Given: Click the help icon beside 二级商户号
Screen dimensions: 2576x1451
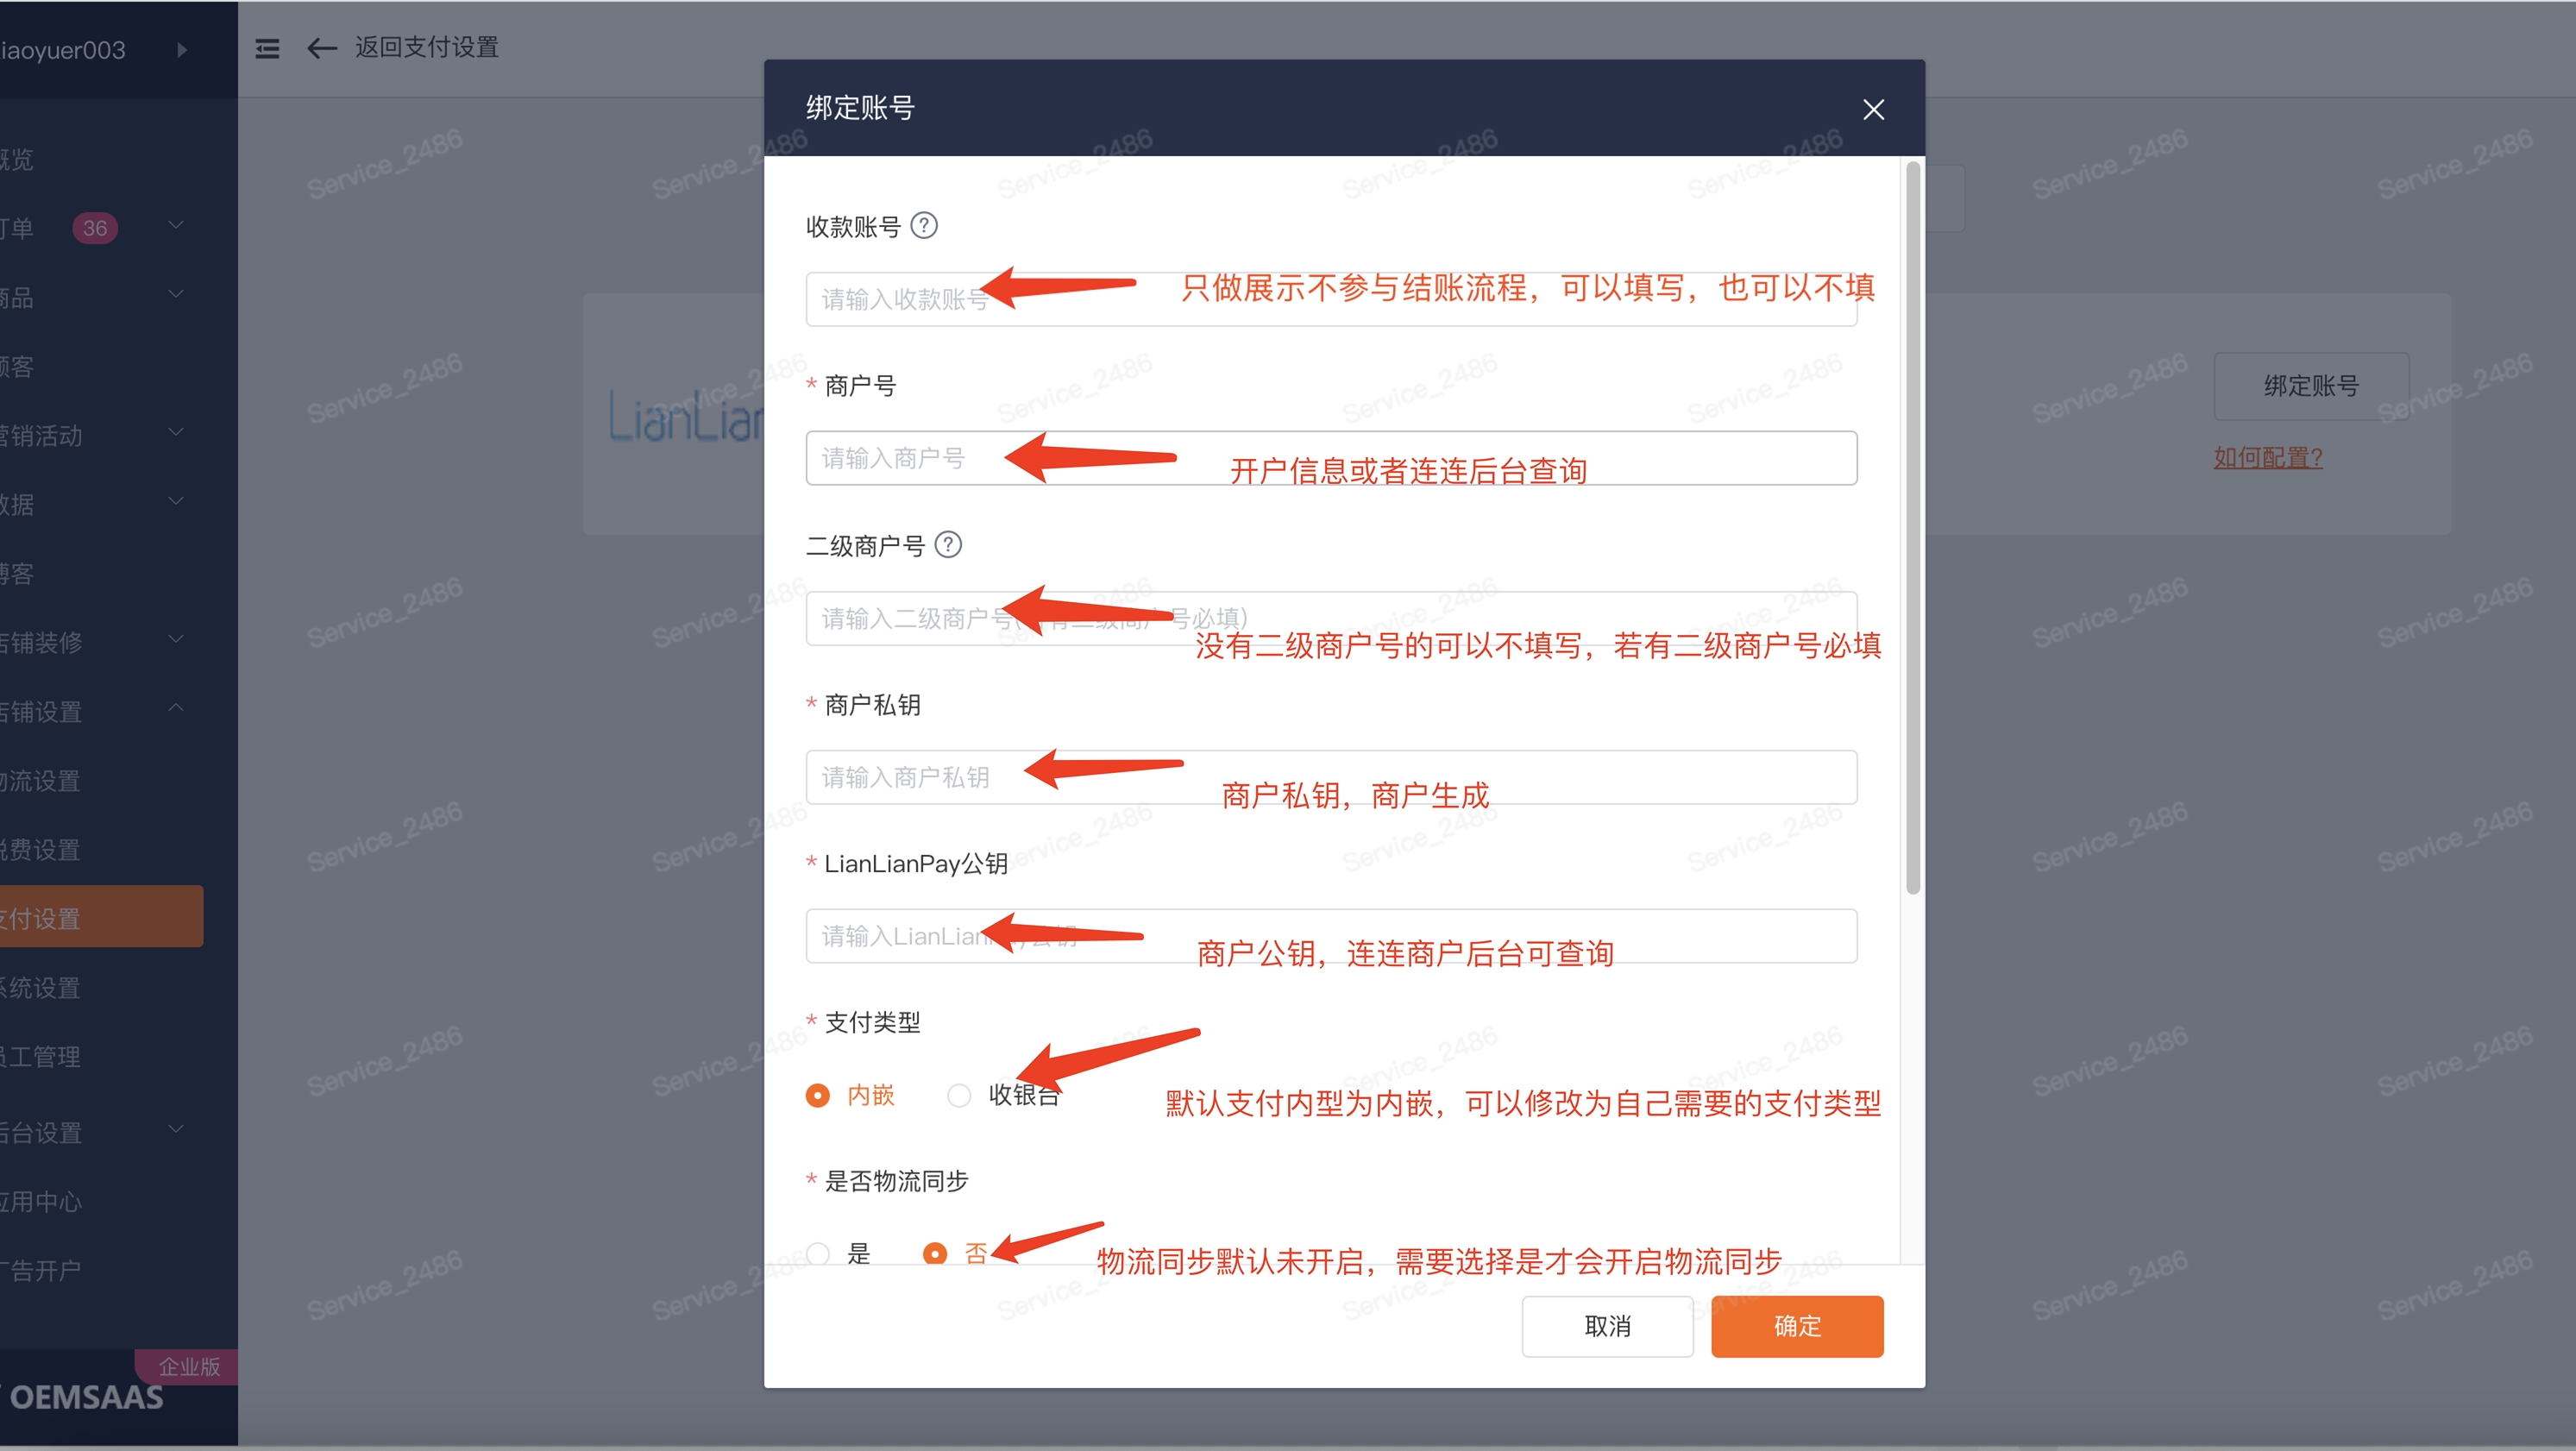Looking at the screenshot, I should (947, 545).
